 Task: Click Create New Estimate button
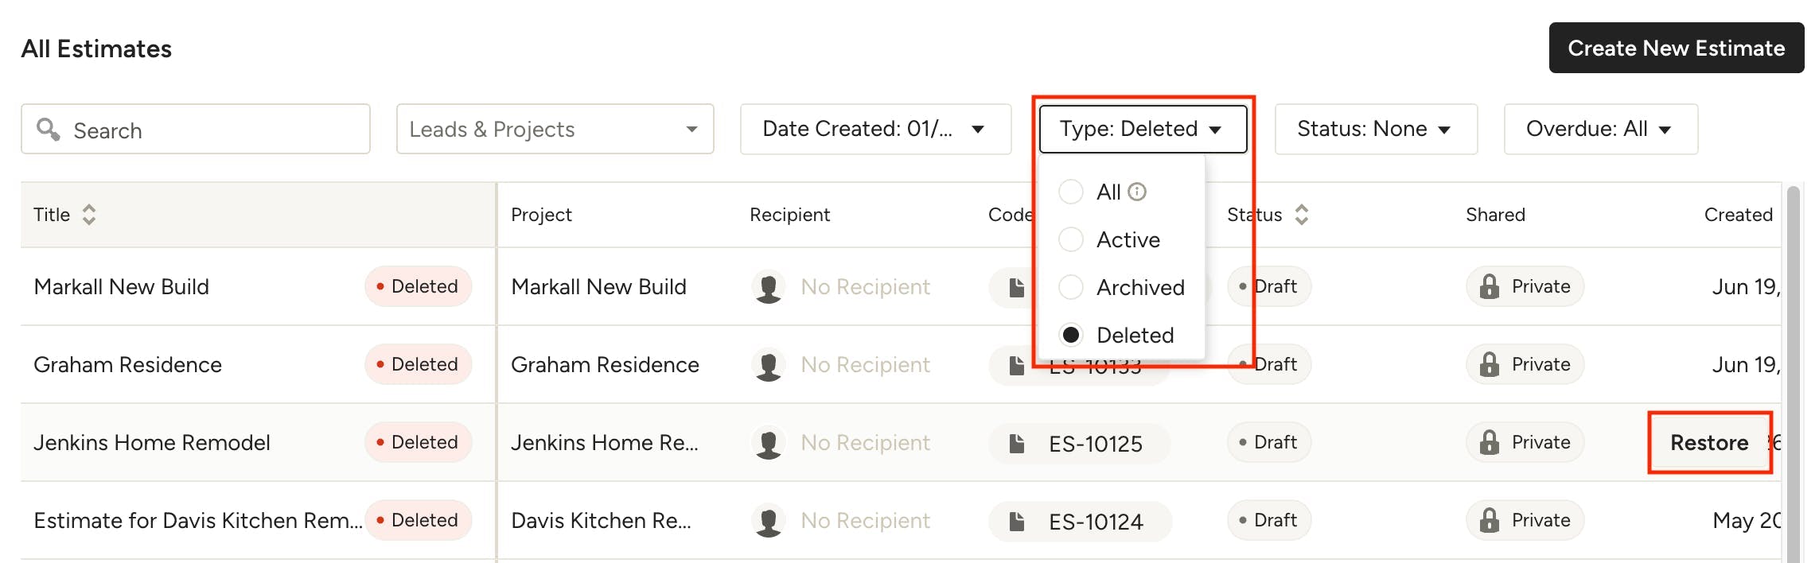1676,48
